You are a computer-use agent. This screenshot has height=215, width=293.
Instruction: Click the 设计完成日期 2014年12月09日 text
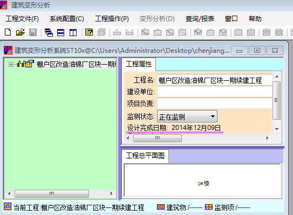click(x=174, y=128)
